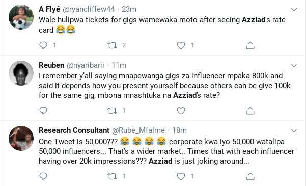Like Reuben's tweet with heart icon
This screenshot has width=307, height=186.
point(181,111)
